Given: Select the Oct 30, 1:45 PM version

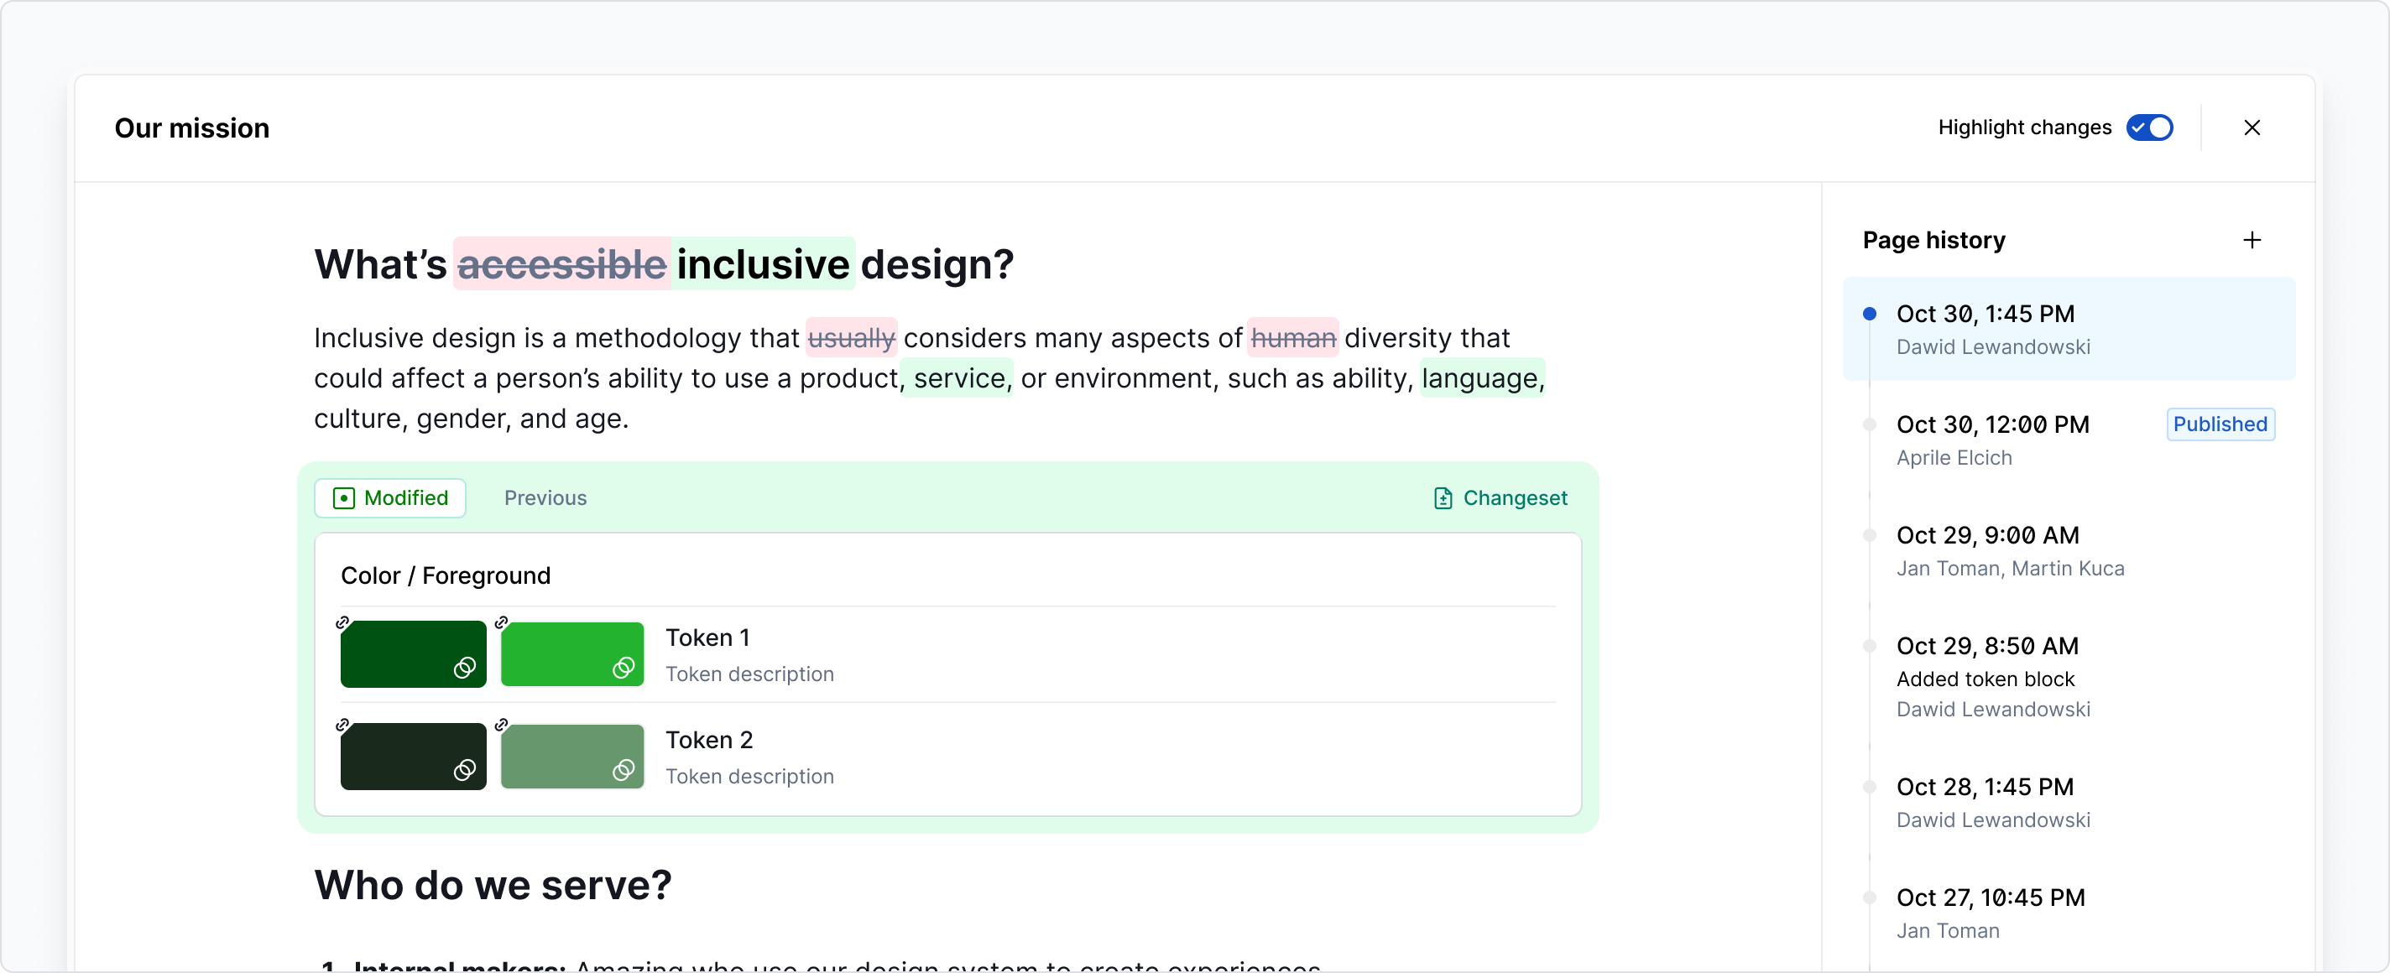Looking at the screenshot, I should pos(2069,330).
